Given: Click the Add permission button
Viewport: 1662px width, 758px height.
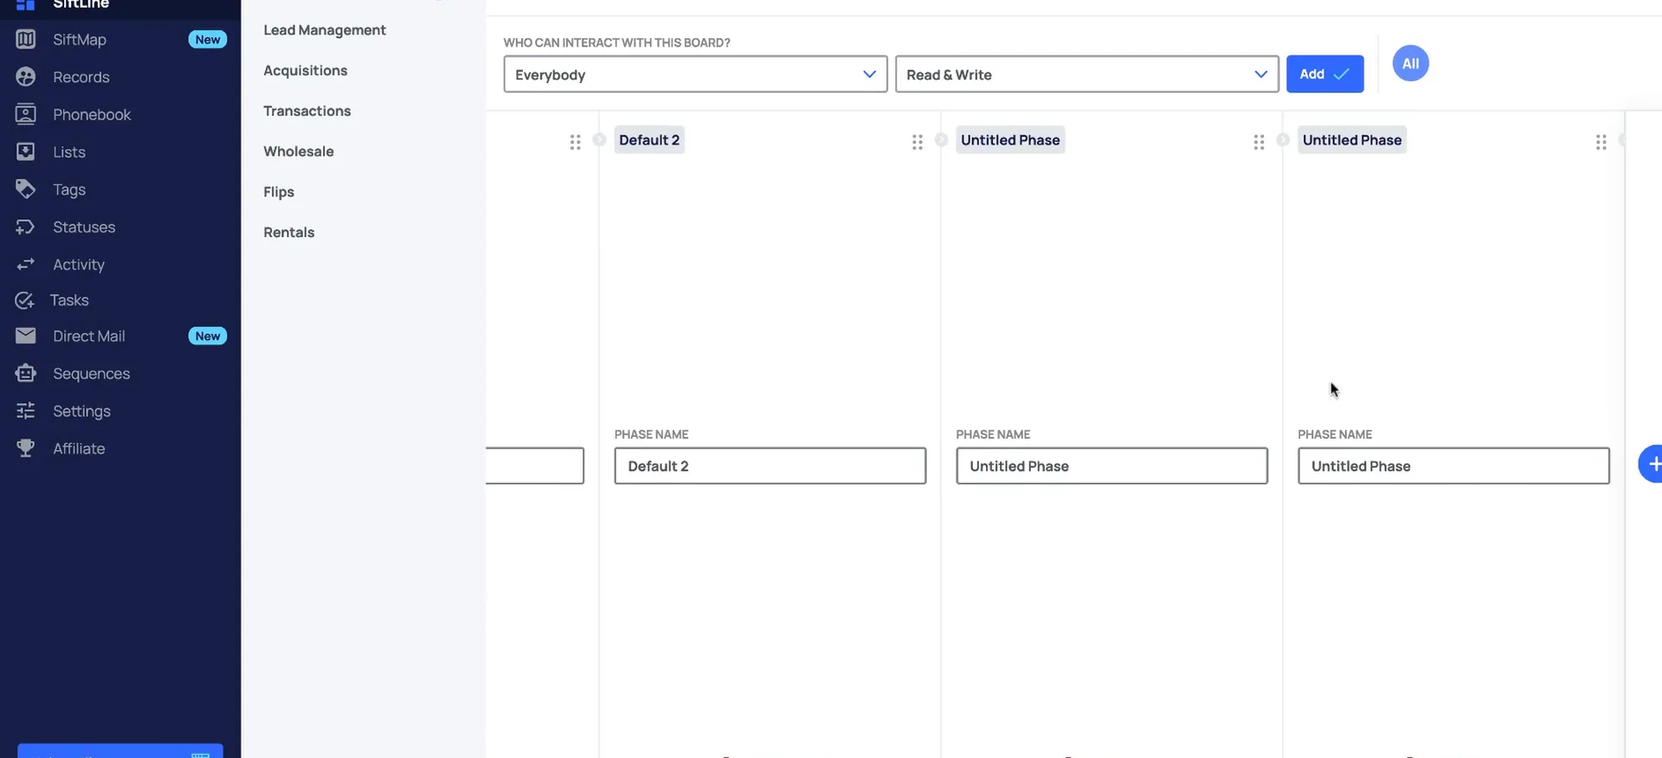Looking at the screenshot, I should click(x=1324, y=74).
